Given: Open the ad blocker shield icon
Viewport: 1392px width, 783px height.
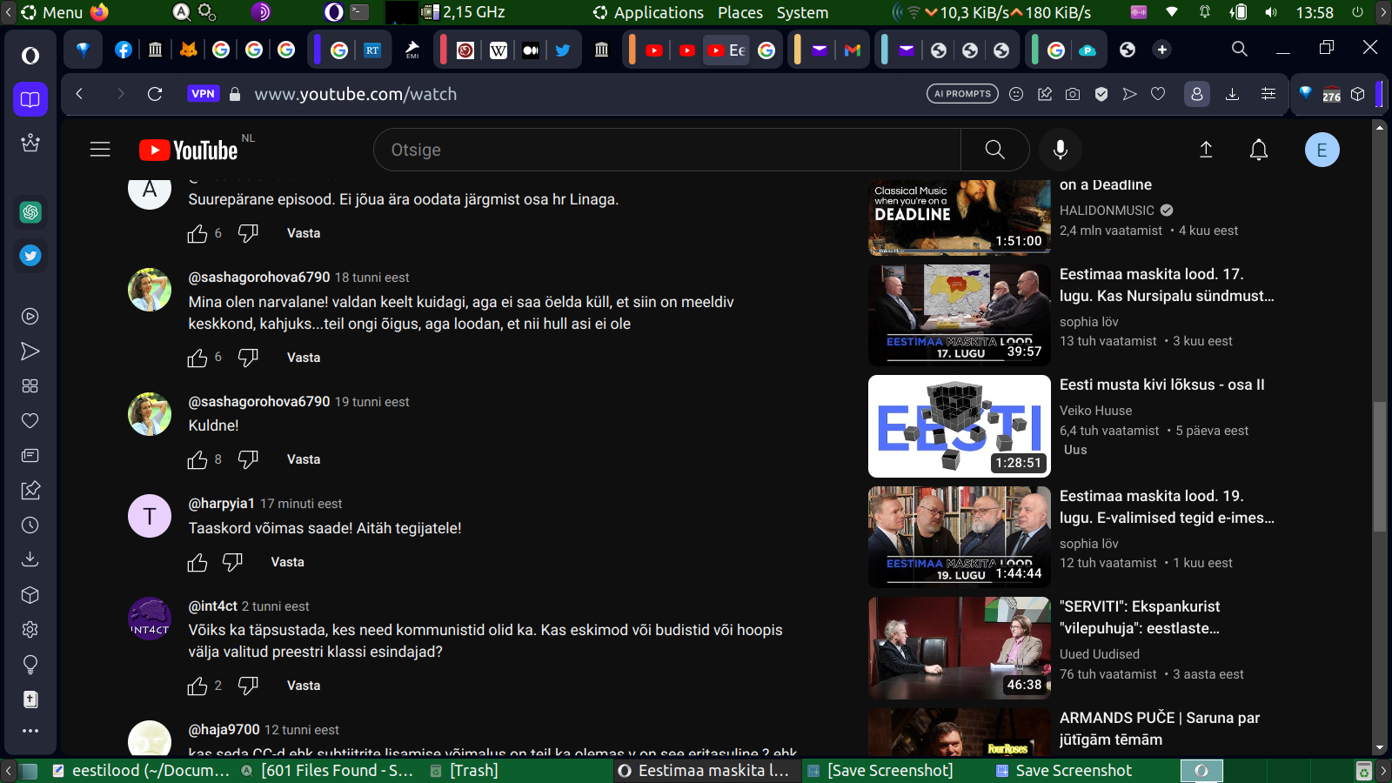Looking at the screenshot, I should click(x=1101, y=94).
